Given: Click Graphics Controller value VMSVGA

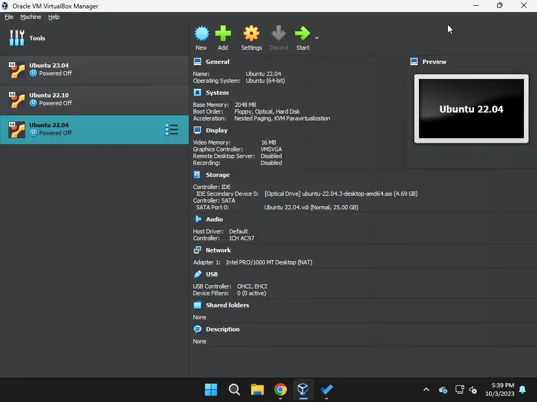Looking at the screenshot, I should (271, 149).
